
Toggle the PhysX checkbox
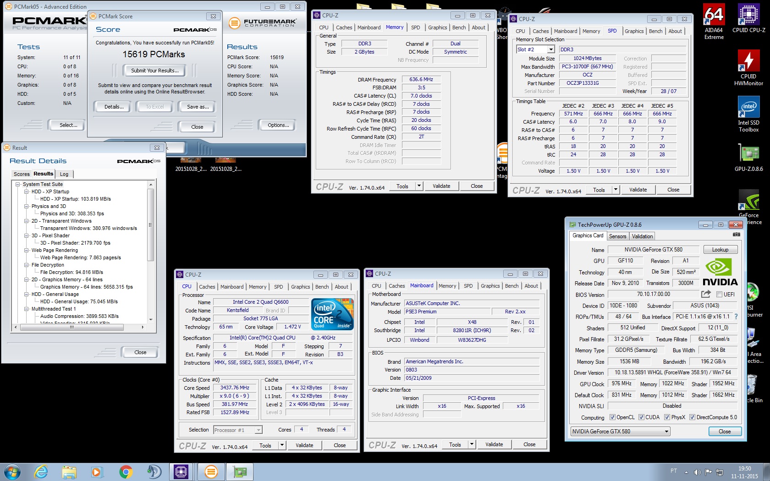click(x=667, y=417)
